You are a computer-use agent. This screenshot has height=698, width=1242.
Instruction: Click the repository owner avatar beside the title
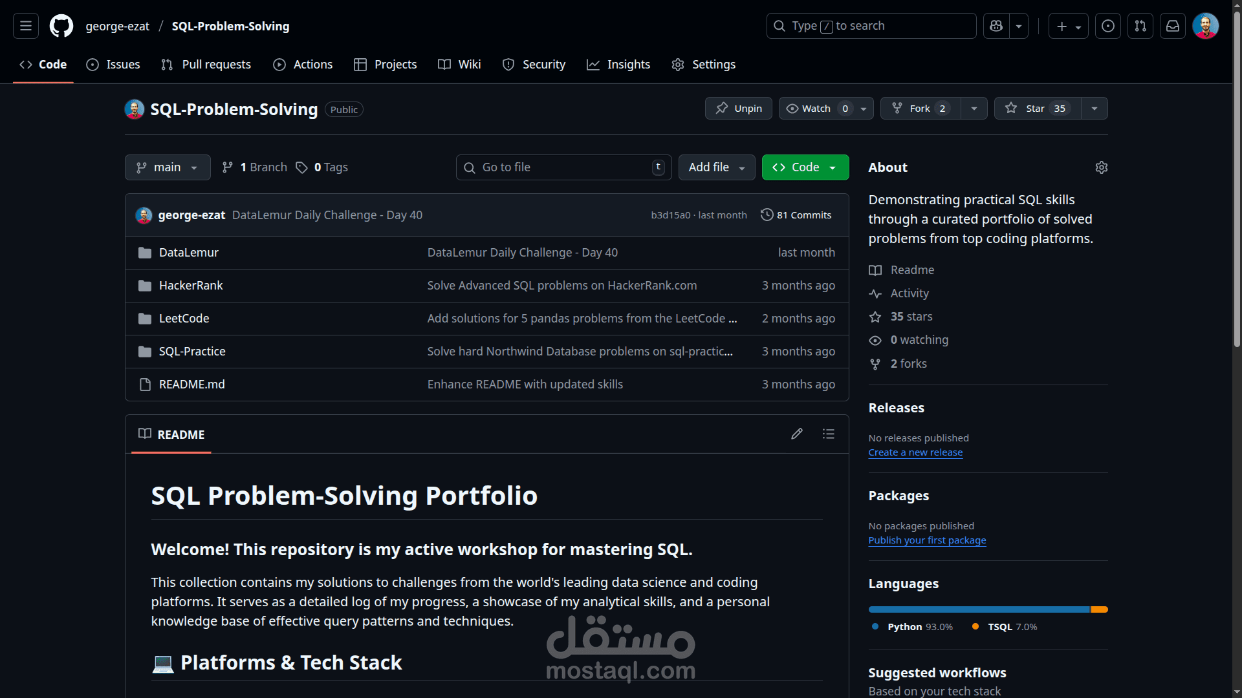tap(135, 109)
